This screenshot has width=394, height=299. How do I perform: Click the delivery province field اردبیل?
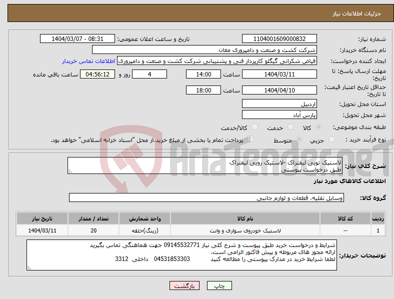coord(279,104)
